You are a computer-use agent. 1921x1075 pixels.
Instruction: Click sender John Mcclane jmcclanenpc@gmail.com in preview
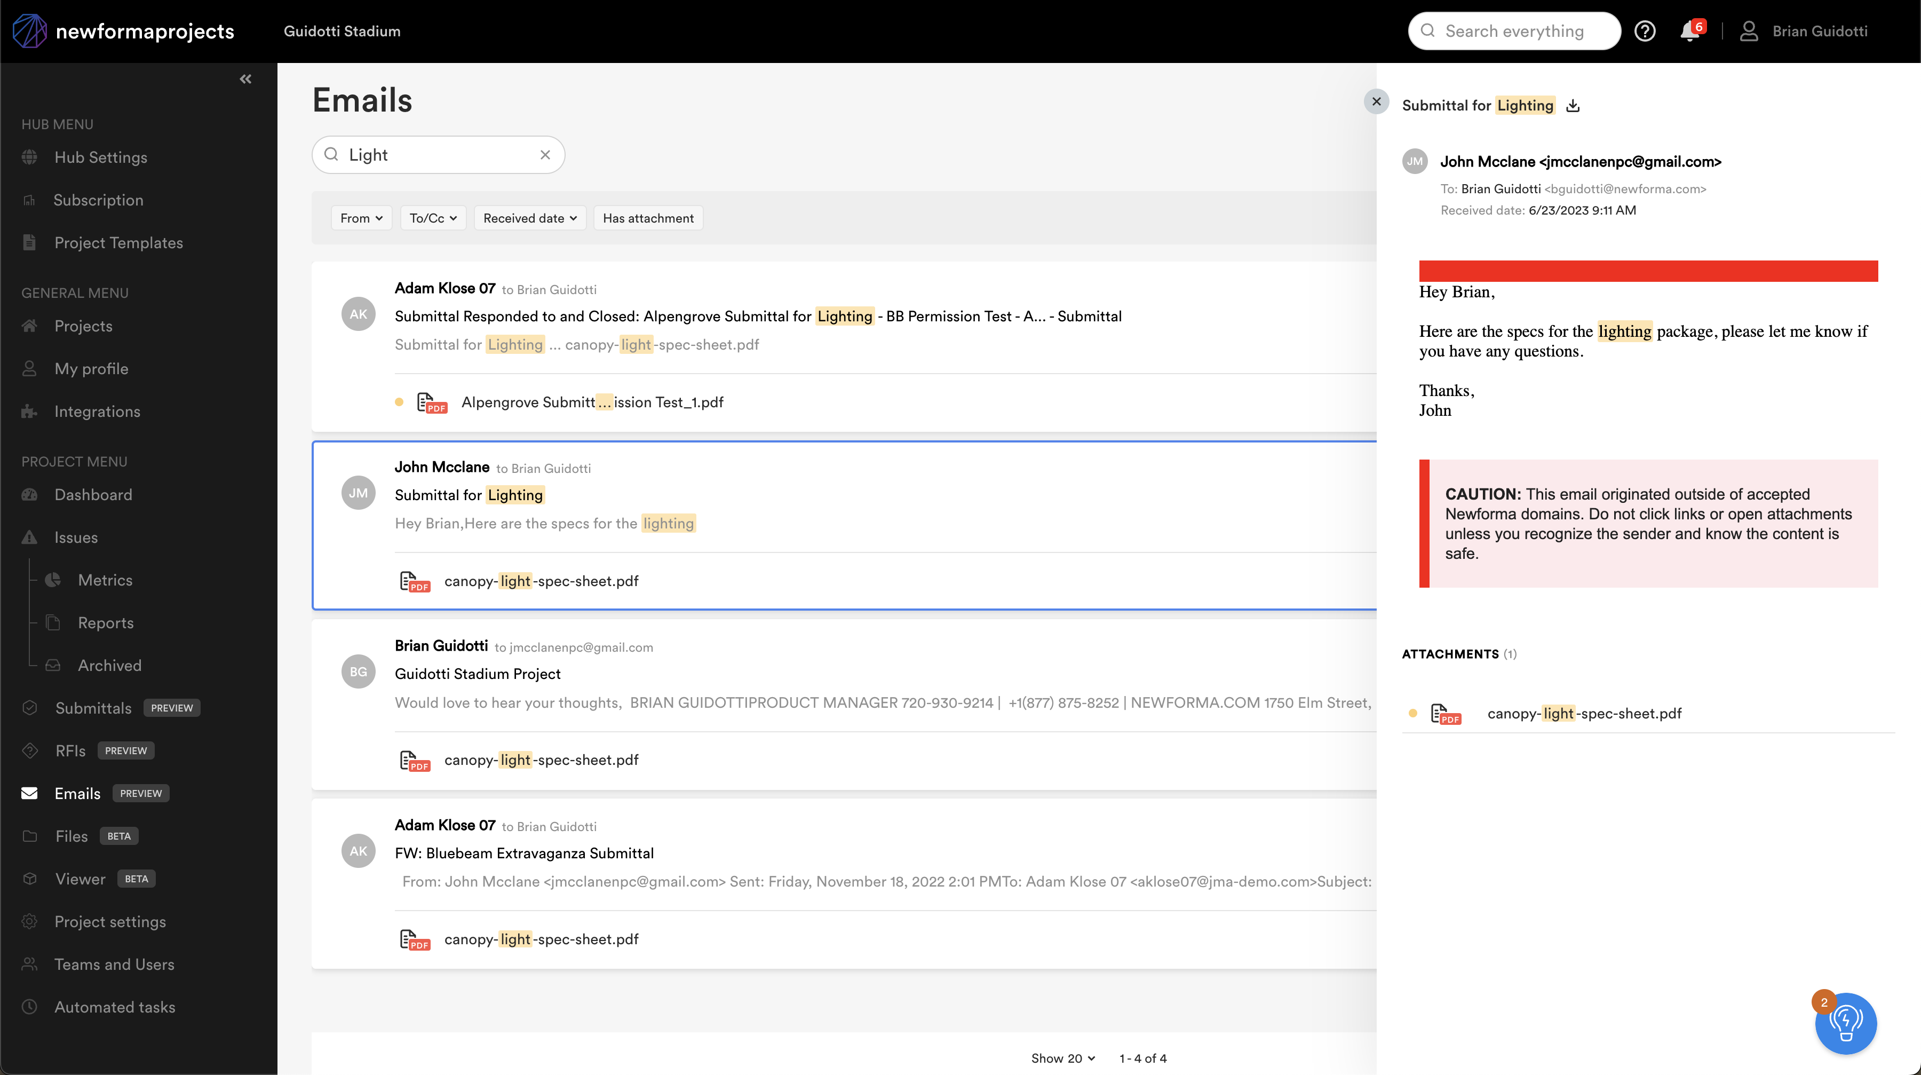point(1580,162)
